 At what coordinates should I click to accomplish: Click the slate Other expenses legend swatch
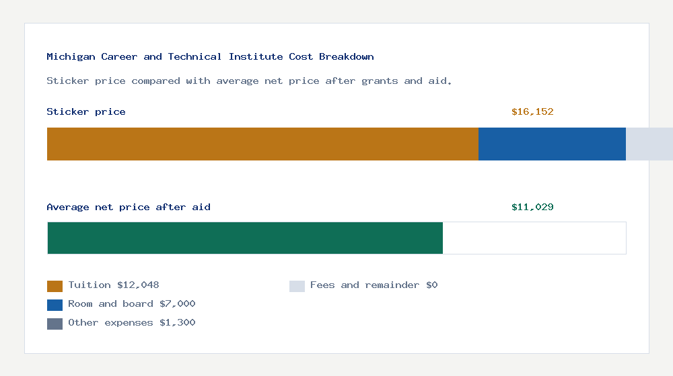click(x=55, y=324)
